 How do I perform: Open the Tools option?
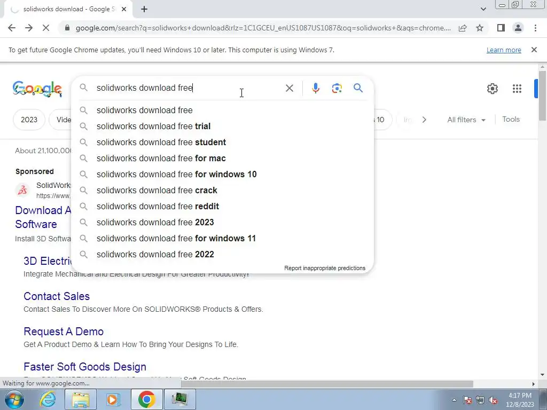pos(511,119)
